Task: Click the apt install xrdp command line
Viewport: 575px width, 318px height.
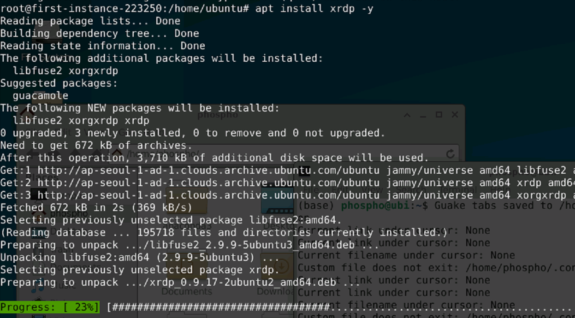Action: [x=187, y=8]
